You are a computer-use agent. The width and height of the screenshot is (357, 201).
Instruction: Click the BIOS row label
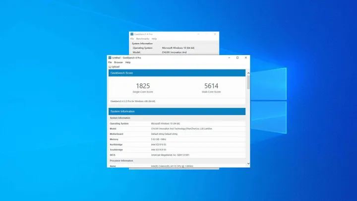(113, 155)
